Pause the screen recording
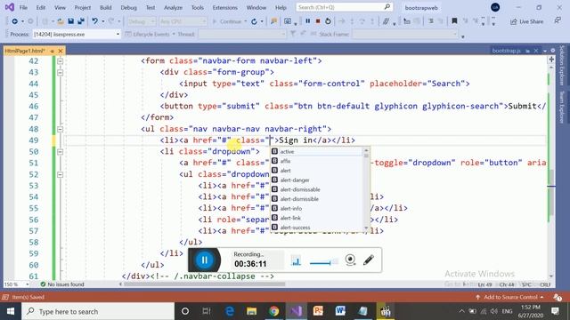Screen dimensions: 570x320 [x=204, y=260]
